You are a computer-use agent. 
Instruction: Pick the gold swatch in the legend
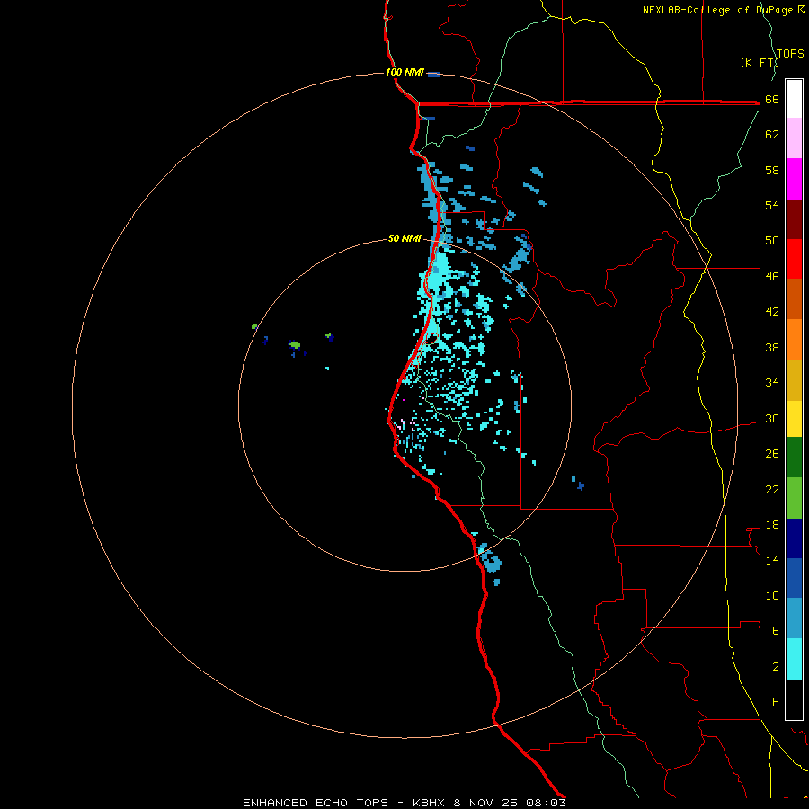point(794,380)
